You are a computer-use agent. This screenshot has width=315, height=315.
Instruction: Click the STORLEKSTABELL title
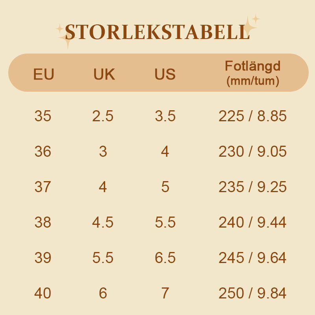click(x=157, y=32)
